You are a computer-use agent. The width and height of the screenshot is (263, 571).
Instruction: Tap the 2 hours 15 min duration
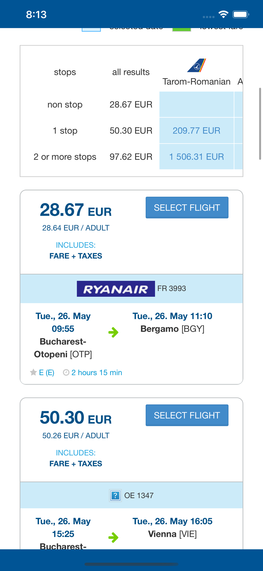pos(96,373)
